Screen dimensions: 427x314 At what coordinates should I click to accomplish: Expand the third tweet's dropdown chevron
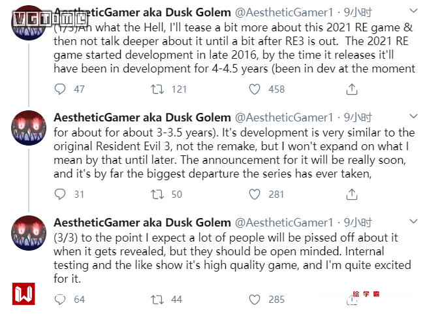click(x=413, y=223)
